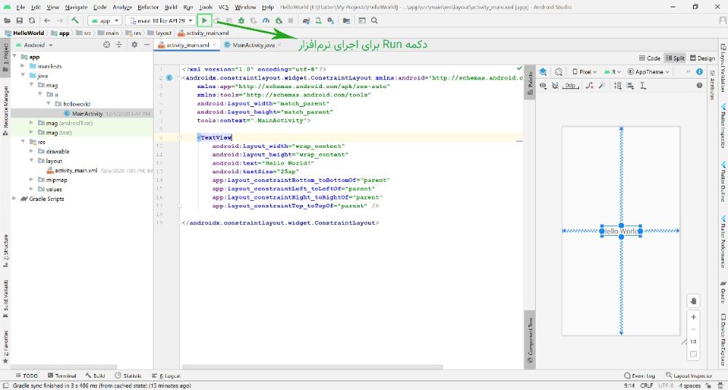Image resolution: width=728 pixels, height=390 pixels.
Task: Open the AppTheme dropdown
Action: pos(648,72)
